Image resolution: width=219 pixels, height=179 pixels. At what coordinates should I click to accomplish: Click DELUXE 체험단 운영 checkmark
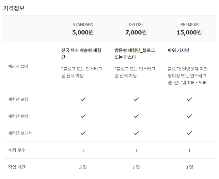click(x=136, y=116)
